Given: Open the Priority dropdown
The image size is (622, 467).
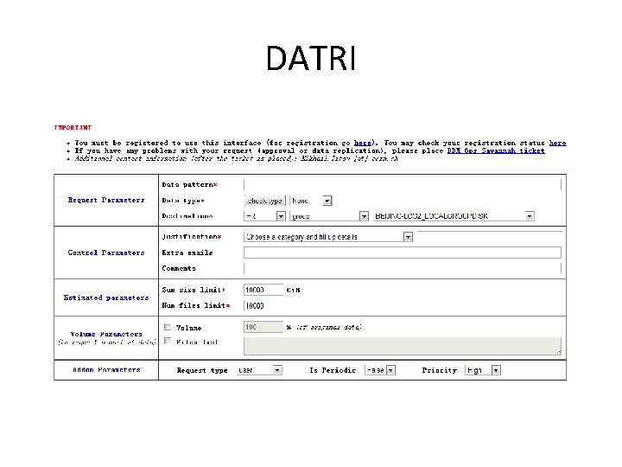Looking at the screenshot, I should tap(483, 370).
